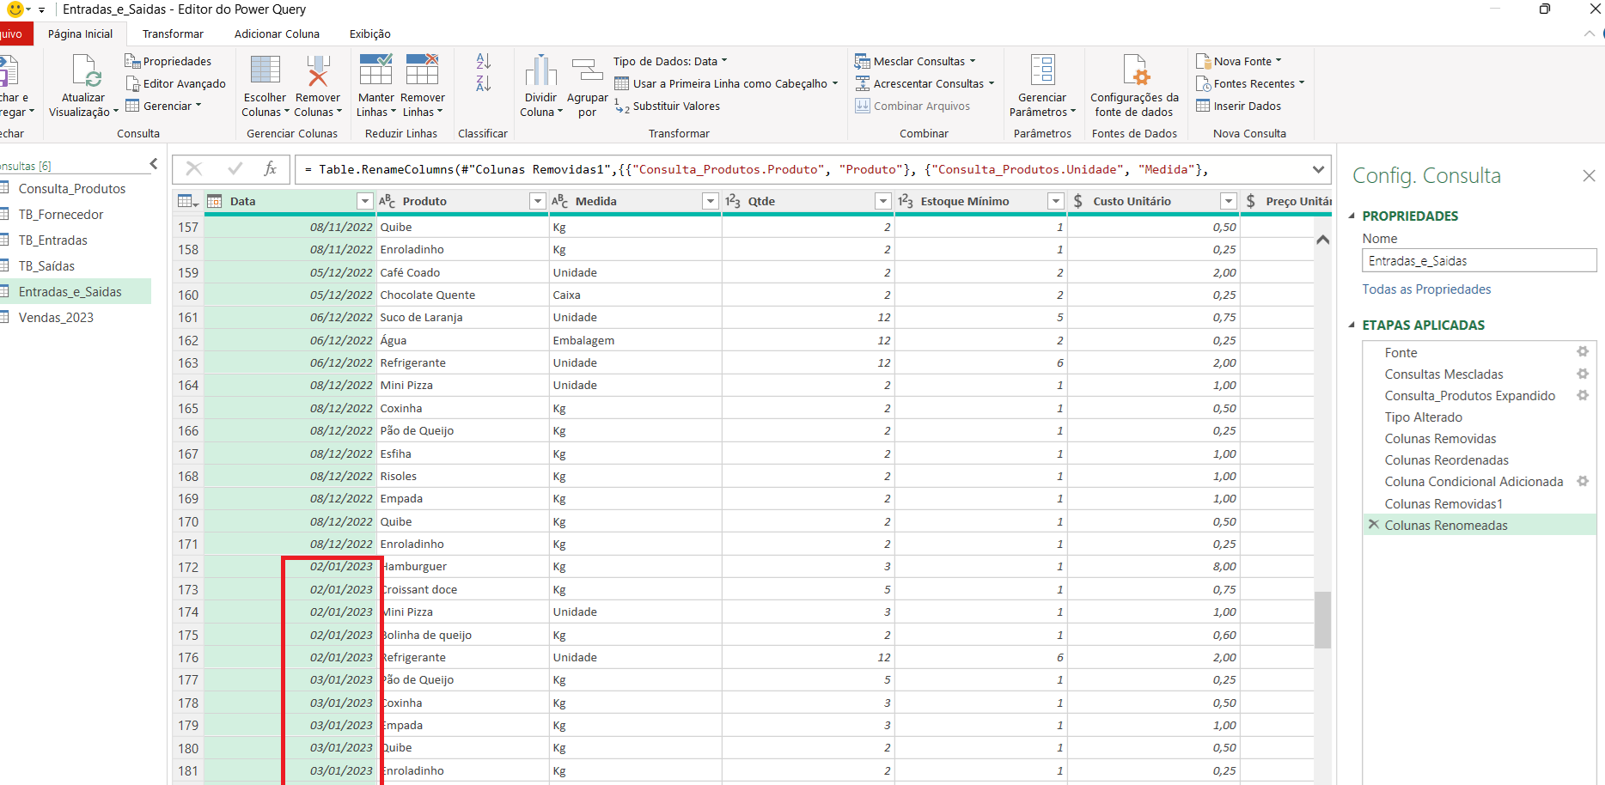Click Fontes Recentes
The image size is (1605, 785).
(1250, 83)
